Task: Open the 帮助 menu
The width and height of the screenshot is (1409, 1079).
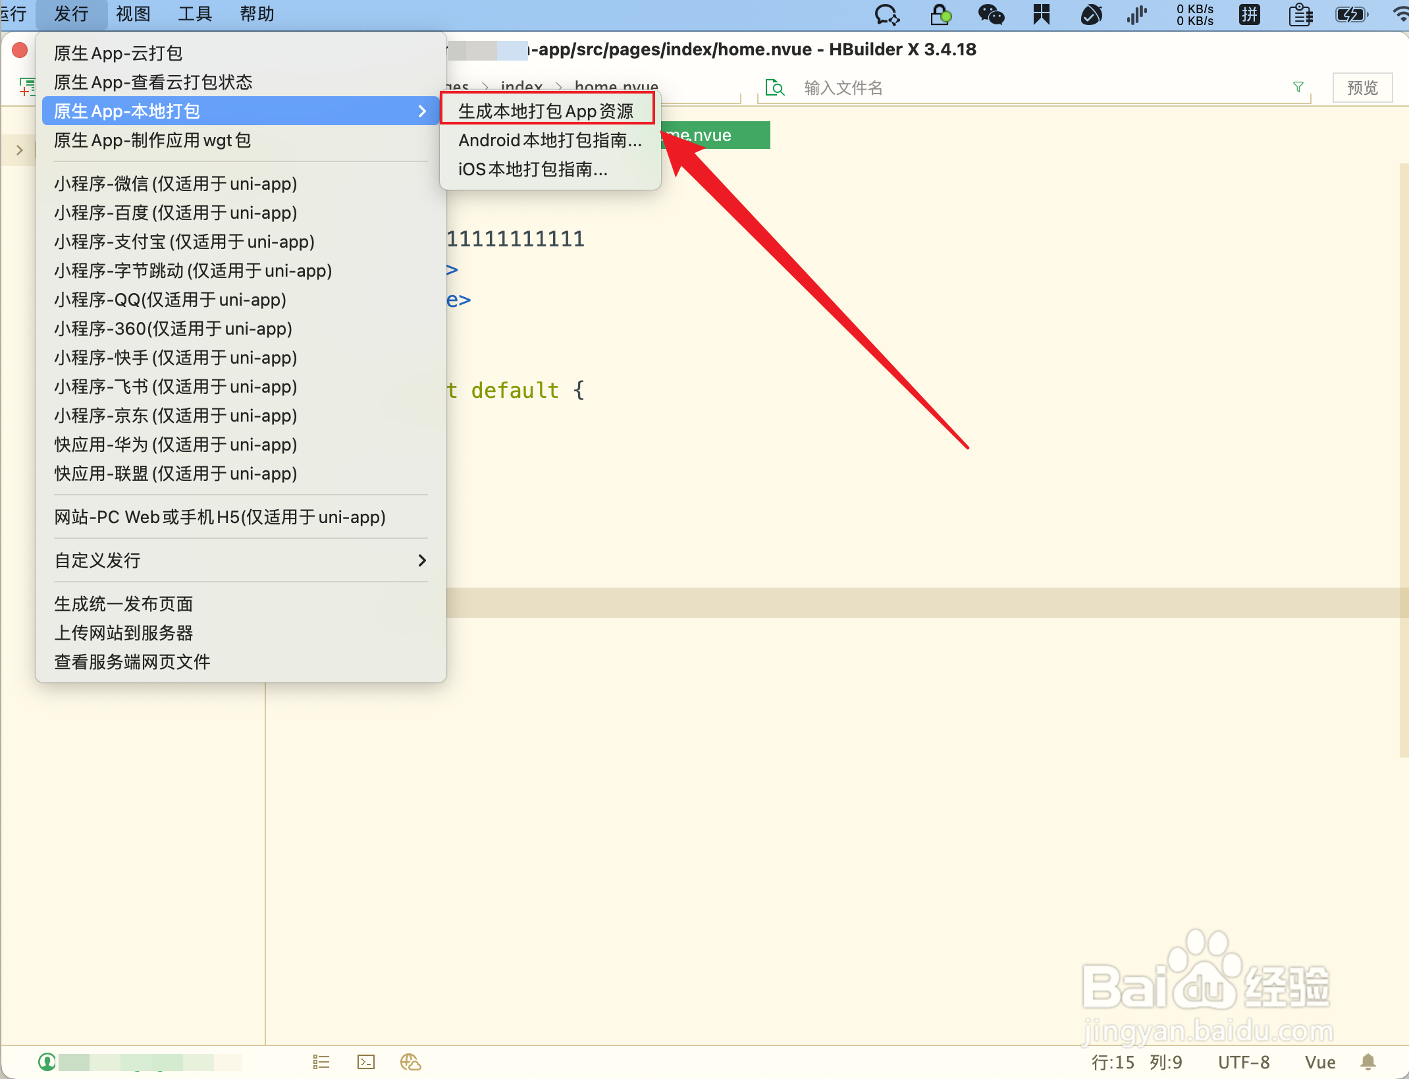Action: click(257, 14)
